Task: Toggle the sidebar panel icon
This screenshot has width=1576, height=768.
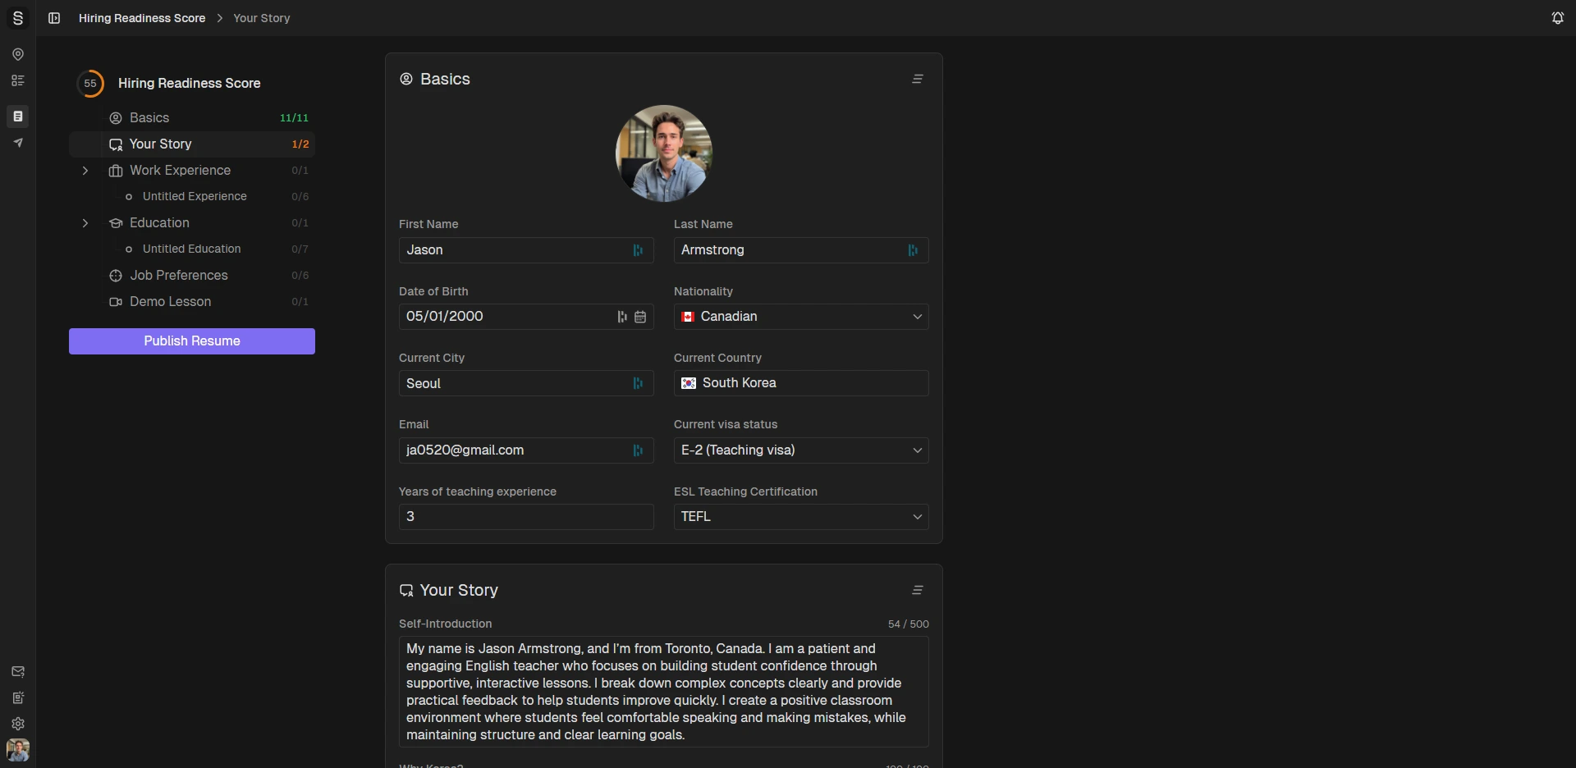Action: point(54,18)
